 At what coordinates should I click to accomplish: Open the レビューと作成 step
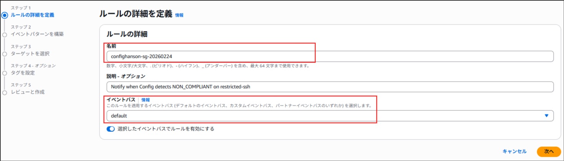(x=28, y=92)
